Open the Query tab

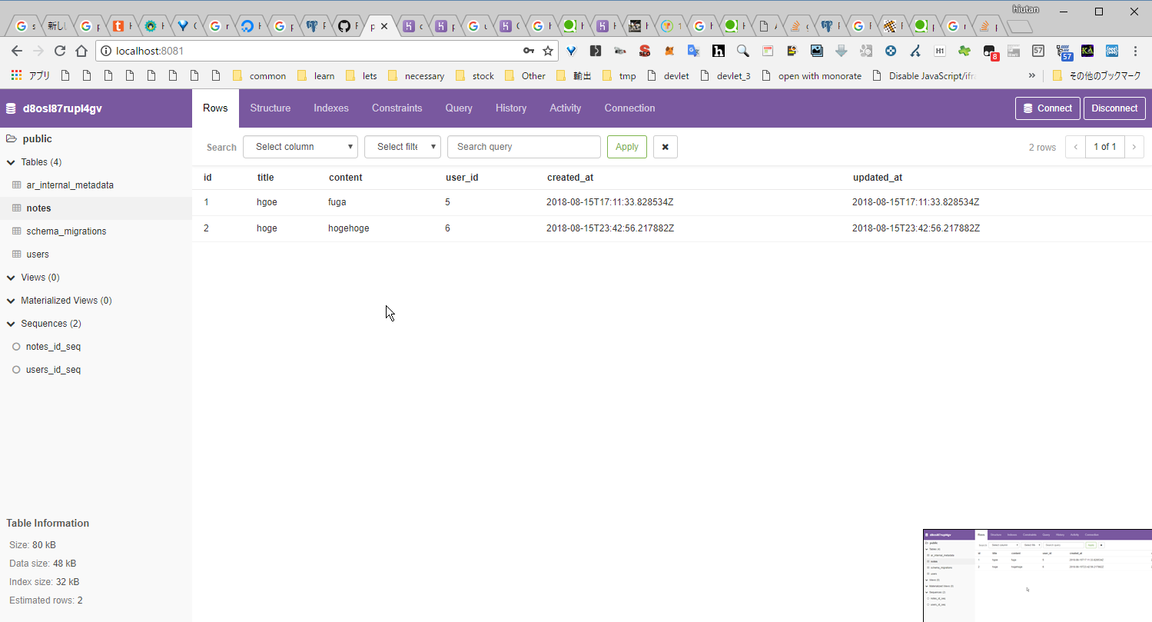point(458,108)
